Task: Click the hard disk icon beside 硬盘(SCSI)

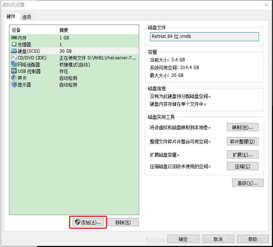Action: tap(14, 51)
